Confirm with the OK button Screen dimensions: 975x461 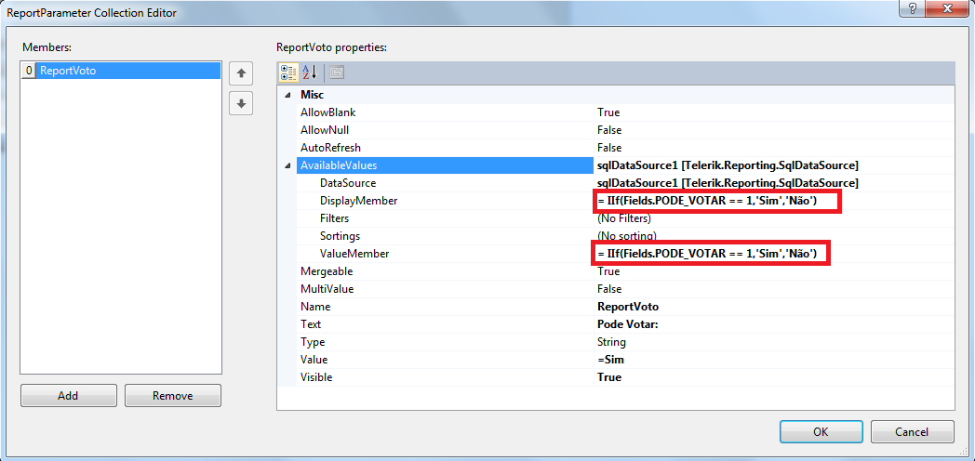click(821, 432)
